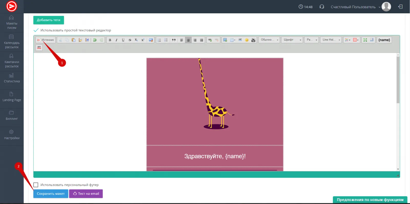Click the Источник source code button
This screenshot has height=204, width=410.
[x=46, y=40]
